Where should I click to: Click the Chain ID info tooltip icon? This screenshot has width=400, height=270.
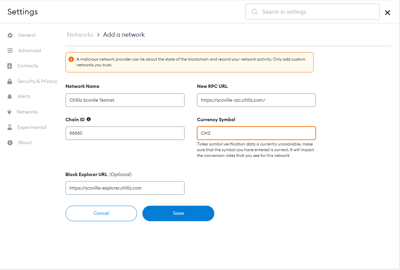point(89,119)
